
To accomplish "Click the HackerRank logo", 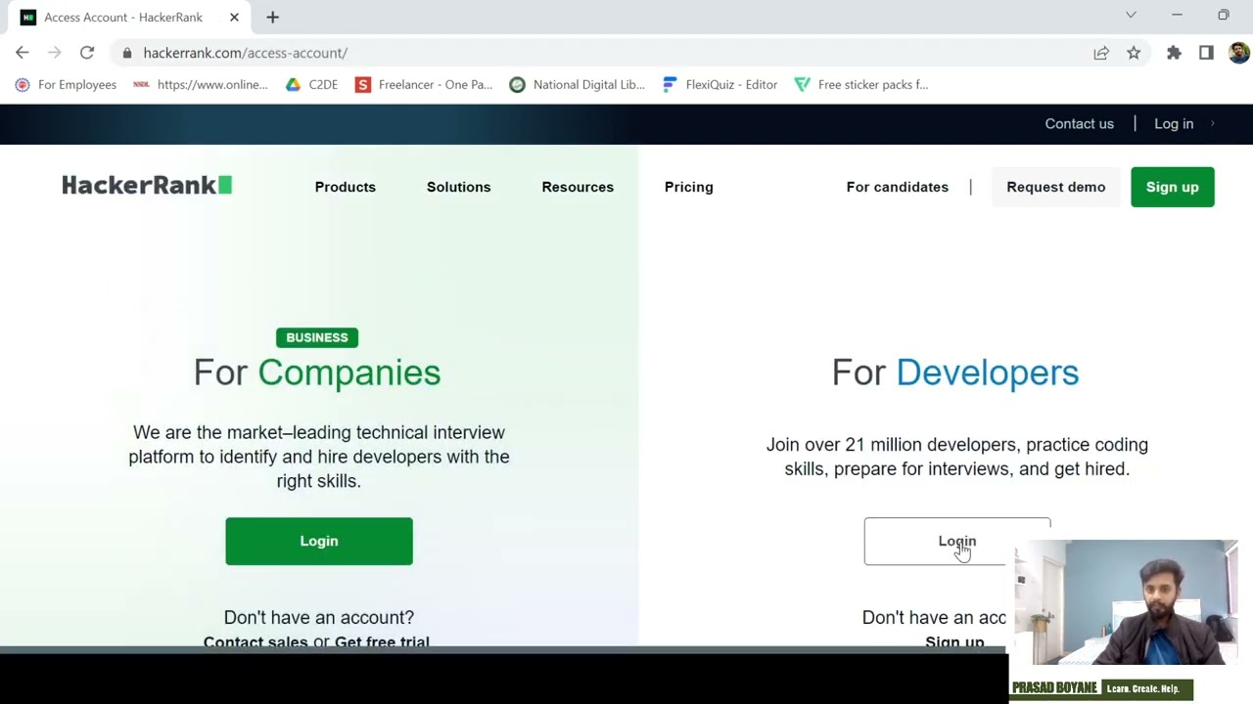I will click(147, 186).
